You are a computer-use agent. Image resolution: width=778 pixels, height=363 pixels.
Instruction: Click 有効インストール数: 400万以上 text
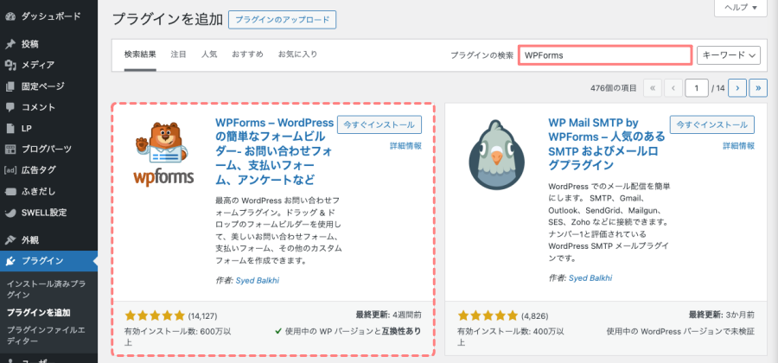[x=510, y=337]
